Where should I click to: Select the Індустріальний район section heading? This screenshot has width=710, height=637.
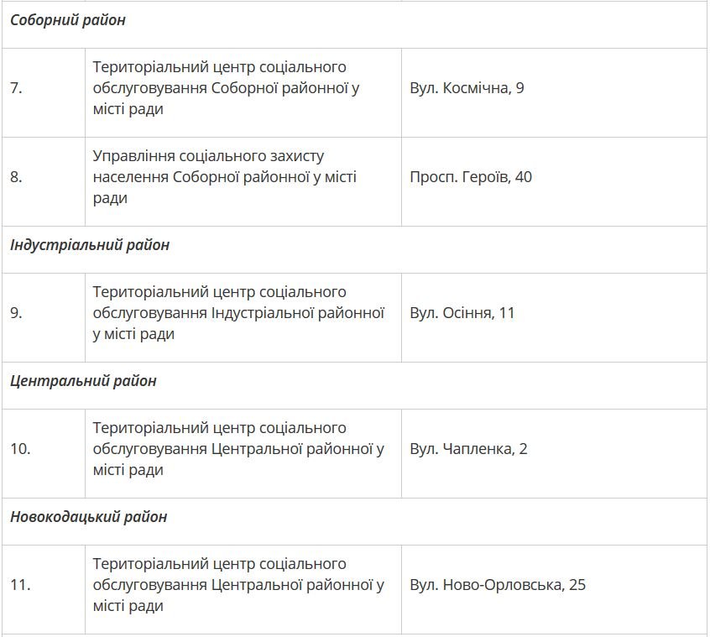90,245
